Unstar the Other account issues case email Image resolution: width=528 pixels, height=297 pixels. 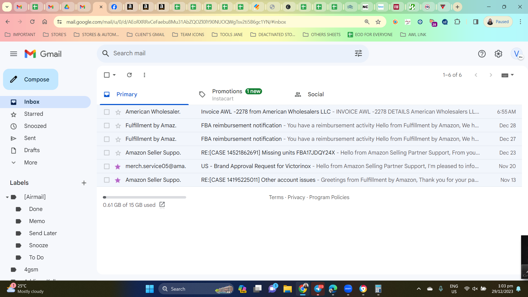coord(118,180)
